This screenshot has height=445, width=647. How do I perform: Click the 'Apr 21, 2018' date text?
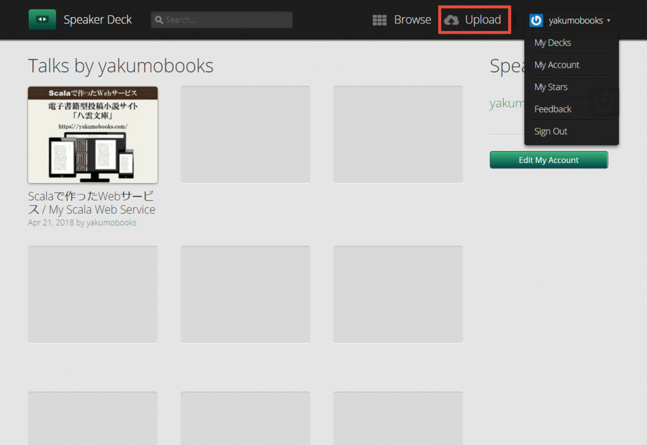[51, 222]
